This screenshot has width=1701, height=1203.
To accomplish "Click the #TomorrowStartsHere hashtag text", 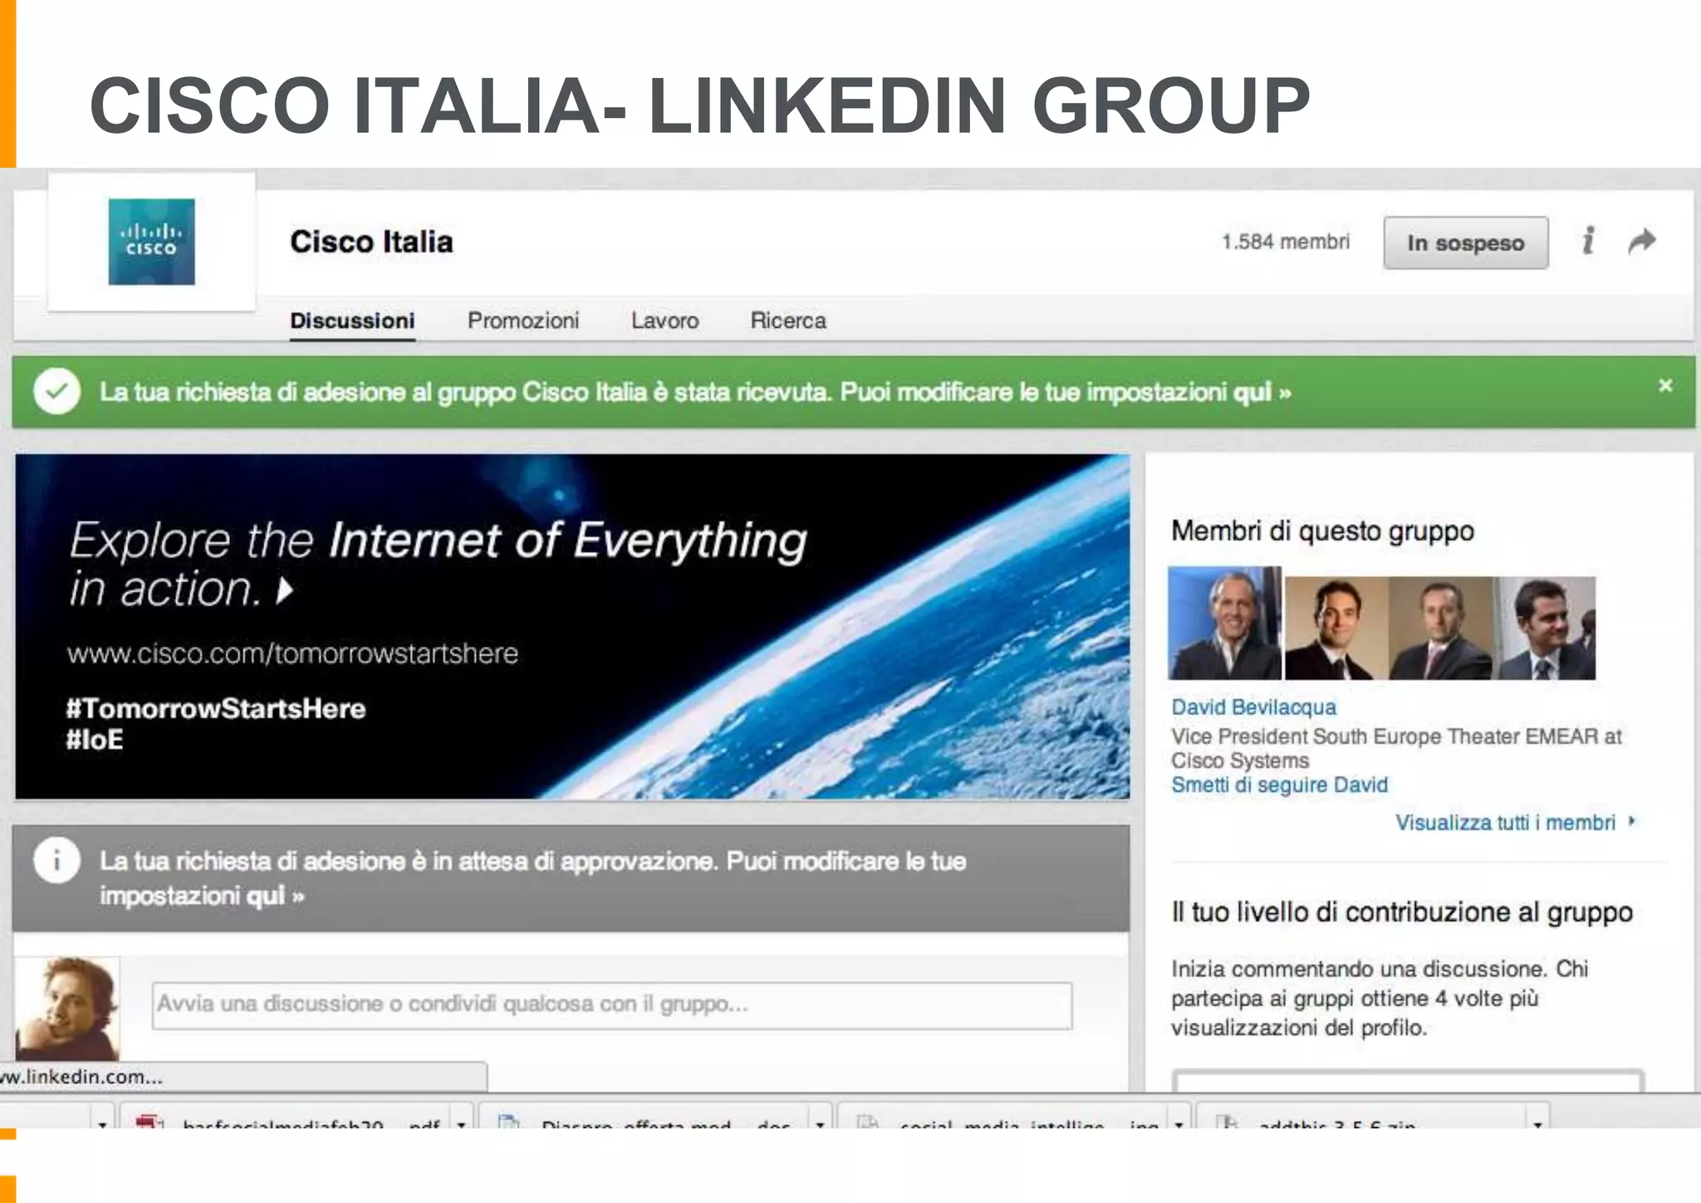I will tap(216, 708).
